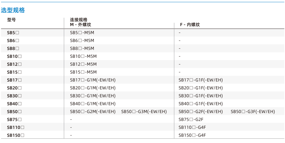Select the SB150□-G4F cell
285x143 pixels.
pyautogui.click(x=192, y=135)
